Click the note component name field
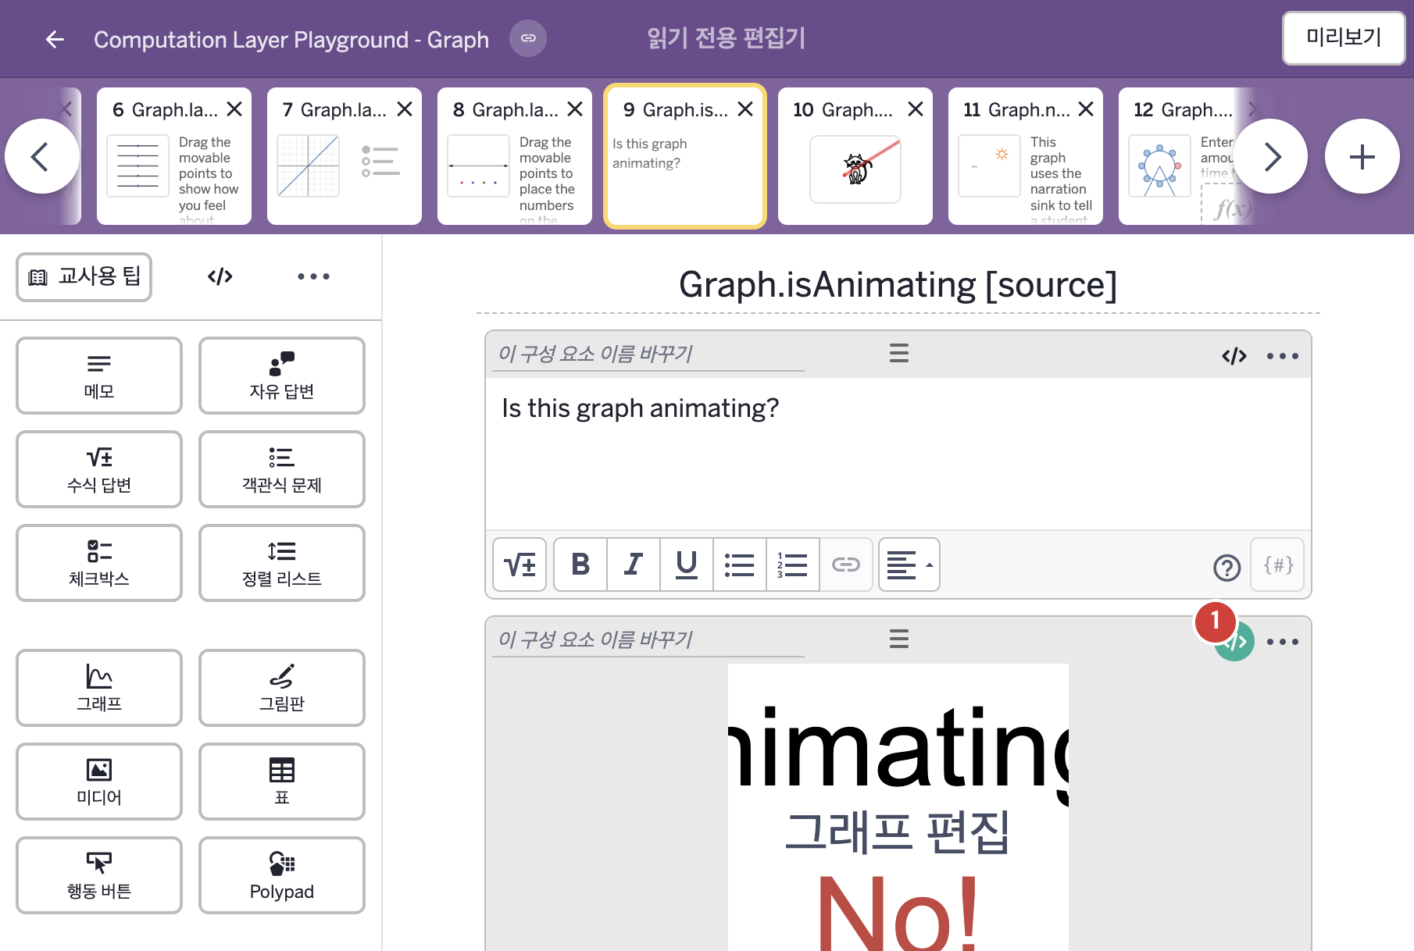 648,354
